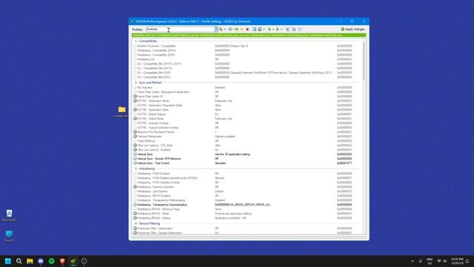Click the home icon to show modified profiles

221,30
